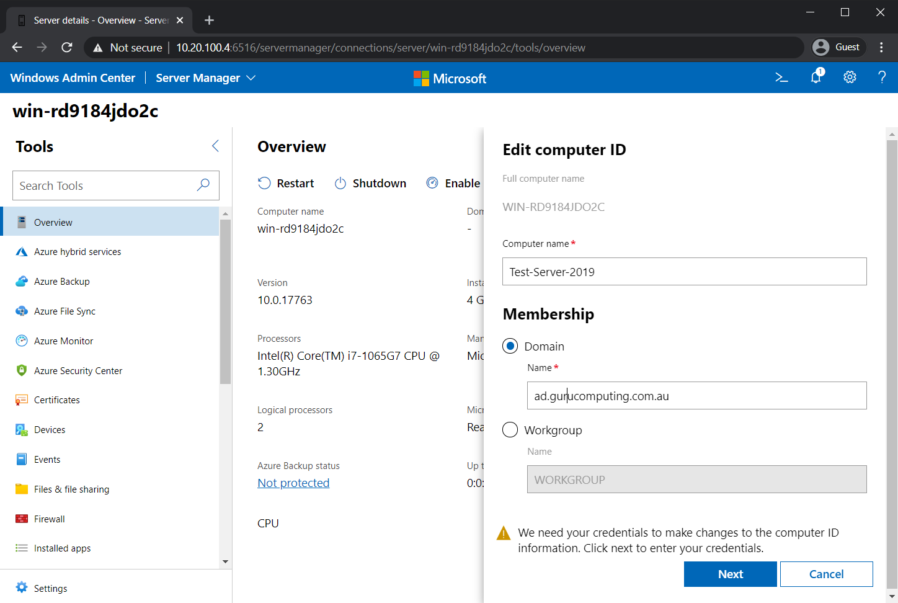Image resolution: width=898 pixels, height=603 pixels.
Task: Go back with the browser back arrow
Action: (x=17, y=47)
